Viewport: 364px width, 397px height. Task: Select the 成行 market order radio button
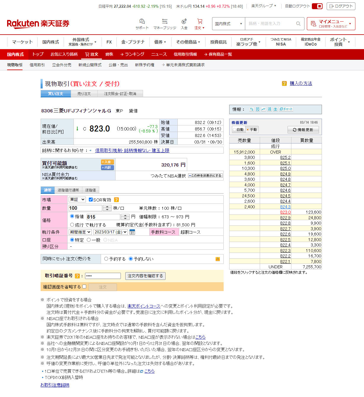click(x=72, y=225)
